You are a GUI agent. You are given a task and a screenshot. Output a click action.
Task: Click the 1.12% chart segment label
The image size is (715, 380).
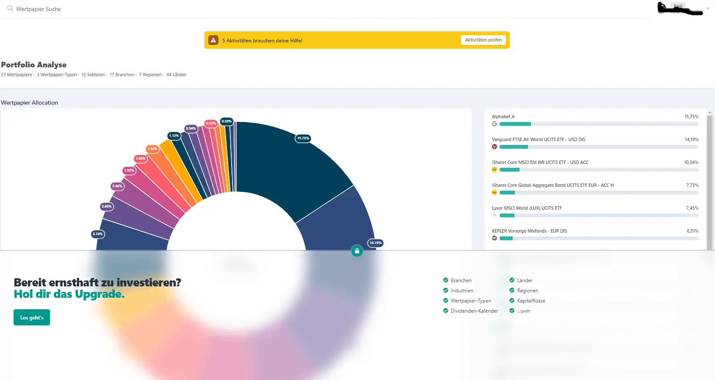(x=174, y=136)
